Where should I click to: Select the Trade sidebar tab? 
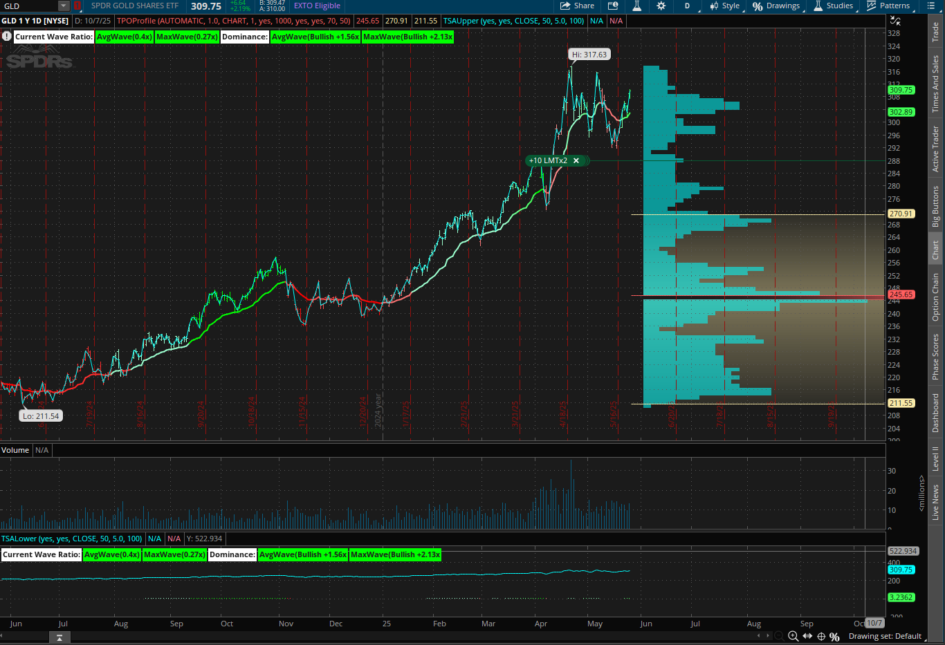tap(935, 31)
